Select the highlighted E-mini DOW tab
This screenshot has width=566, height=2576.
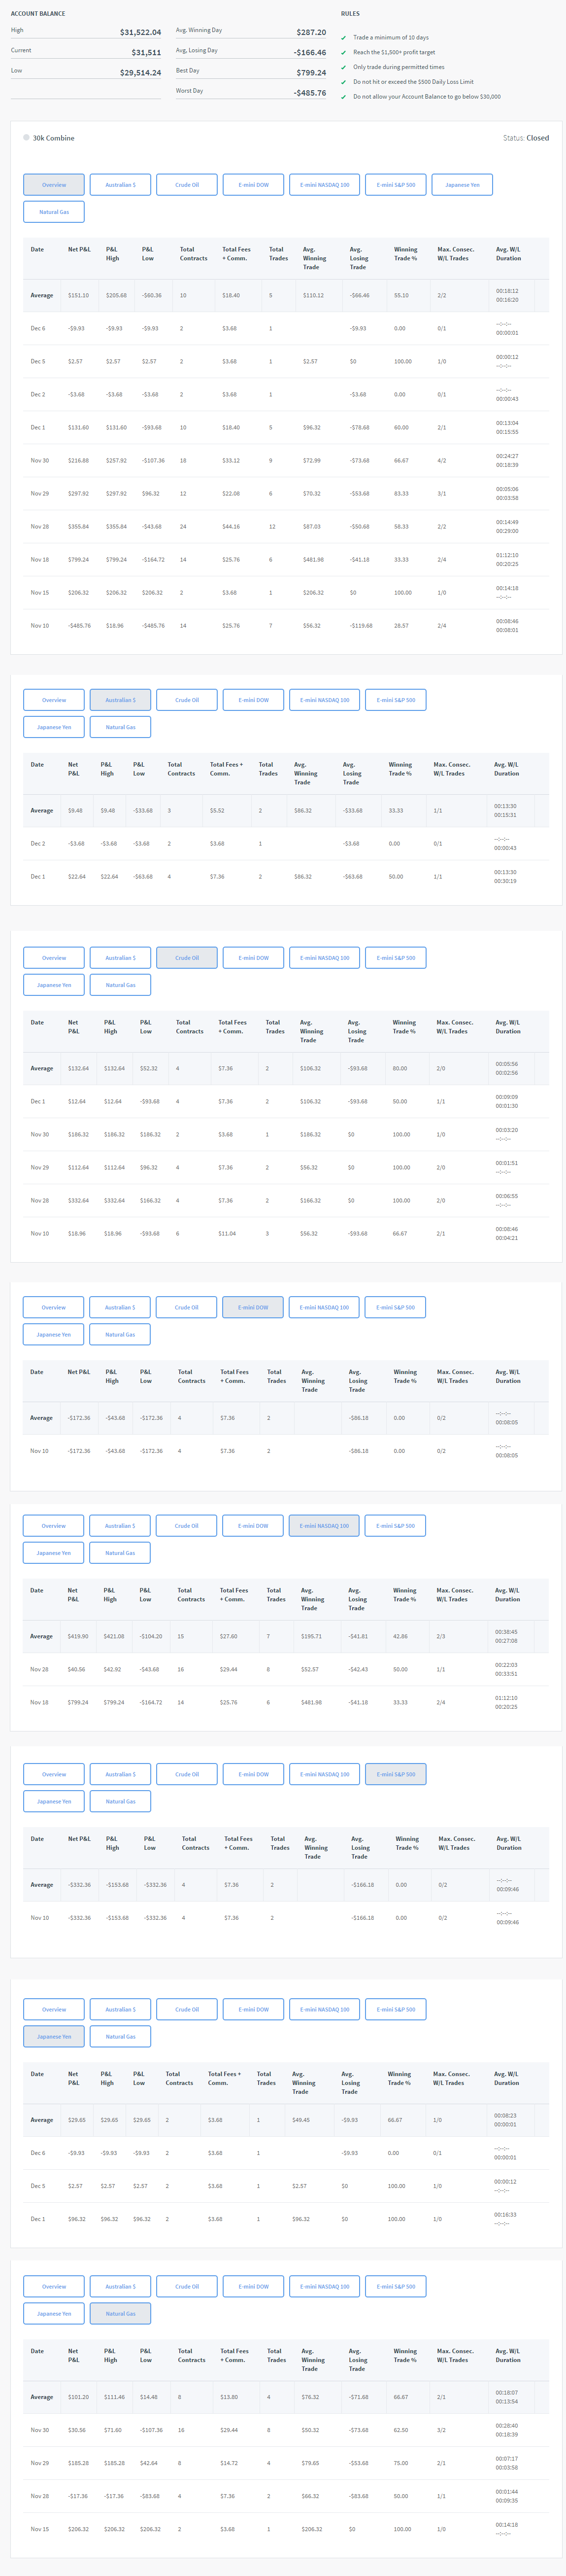tap(253, 1307)
